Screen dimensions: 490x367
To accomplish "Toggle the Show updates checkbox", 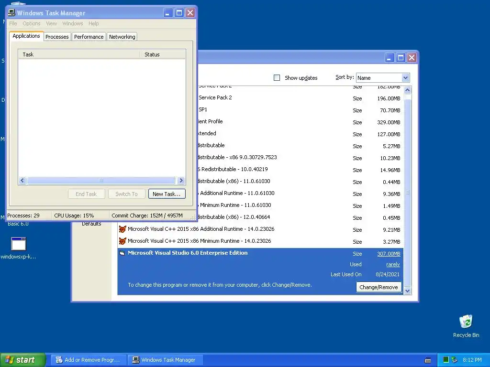I will (277, 78).
